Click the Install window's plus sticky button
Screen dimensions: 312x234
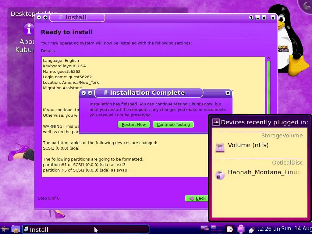click(45, 18)
